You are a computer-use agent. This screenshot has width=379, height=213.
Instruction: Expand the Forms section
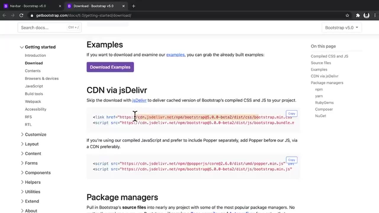[x=29, y=163]
